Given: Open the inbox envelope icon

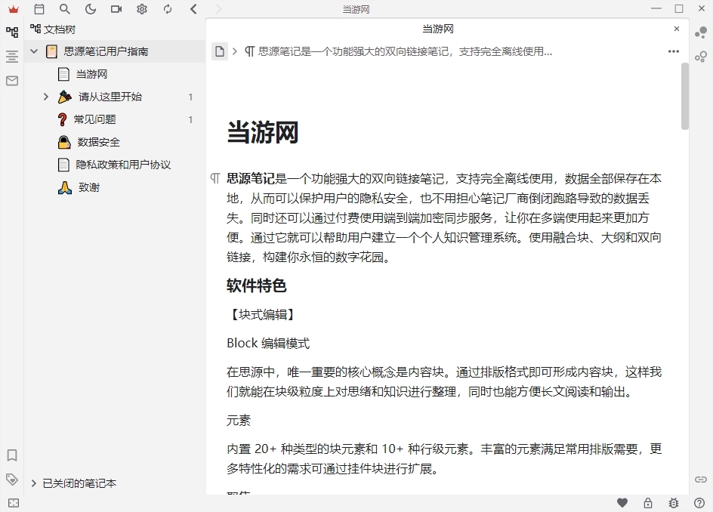Looking at the screenshot, I should click(x=12, y=81).
